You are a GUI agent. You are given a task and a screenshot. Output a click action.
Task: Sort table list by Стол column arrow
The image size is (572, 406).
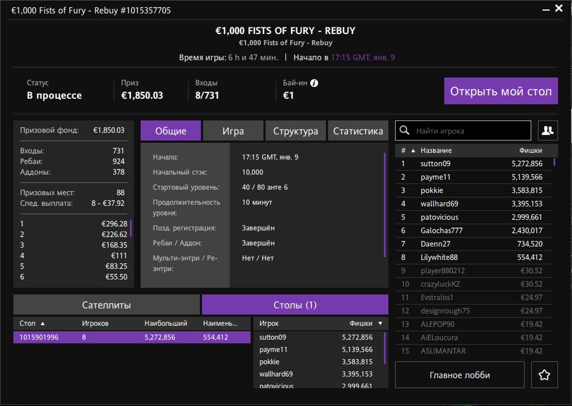click(42, 323)
